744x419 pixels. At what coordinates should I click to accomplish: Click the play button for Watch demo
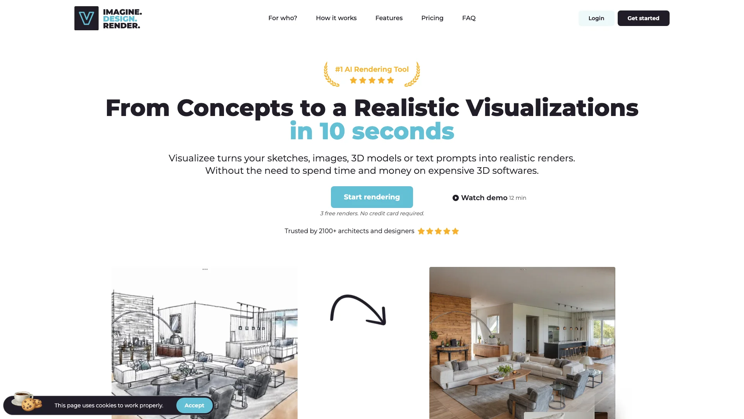[x=455, y=197]
